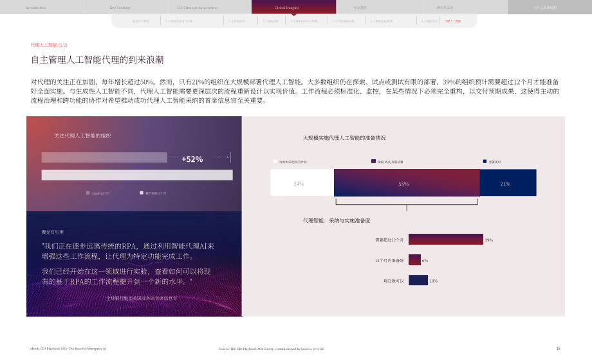
Task: Click the 过去的12个月 legend swatch
Action: [88, 193]
